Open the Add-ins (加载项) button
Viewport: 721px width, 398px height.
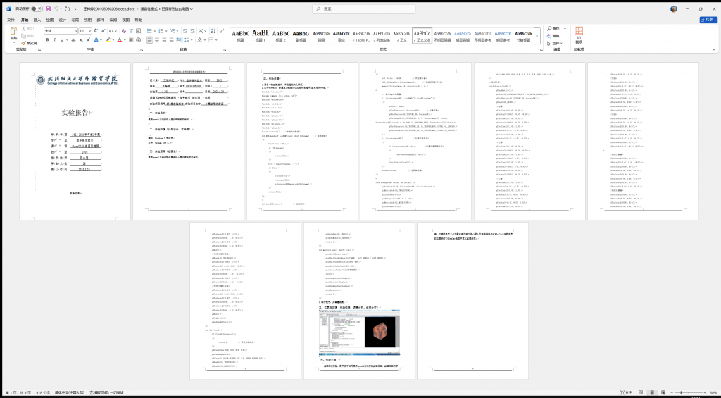(579, 35)
